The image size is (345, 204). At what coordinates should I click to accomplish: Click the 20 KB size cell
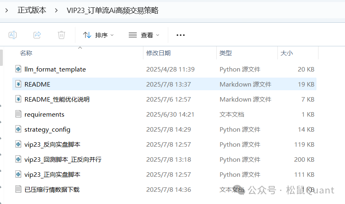306,69
